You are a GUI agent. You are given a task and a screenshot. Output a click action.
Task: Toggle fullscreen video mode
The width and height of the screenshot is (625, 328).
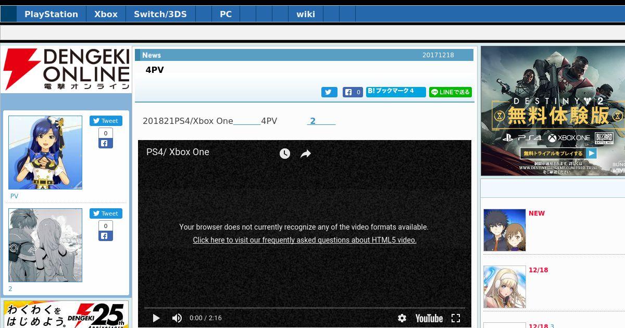point(456,318)
